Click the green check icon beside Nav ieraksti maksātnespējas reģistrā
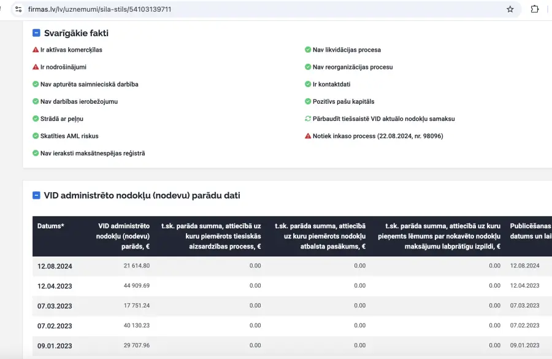The image size is (552, 359). (x=36, y=153)
